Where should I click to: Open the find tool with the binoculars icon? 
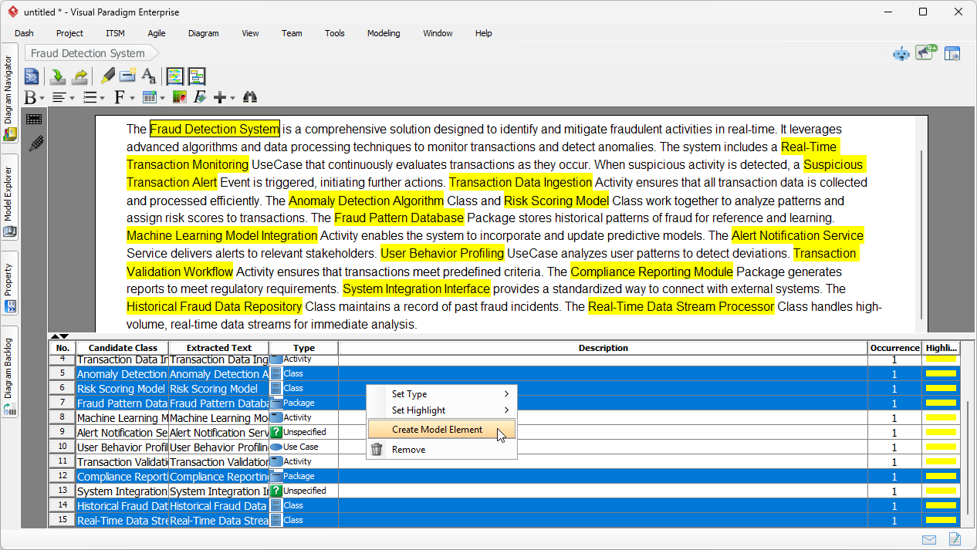click(x=249, y=97)
